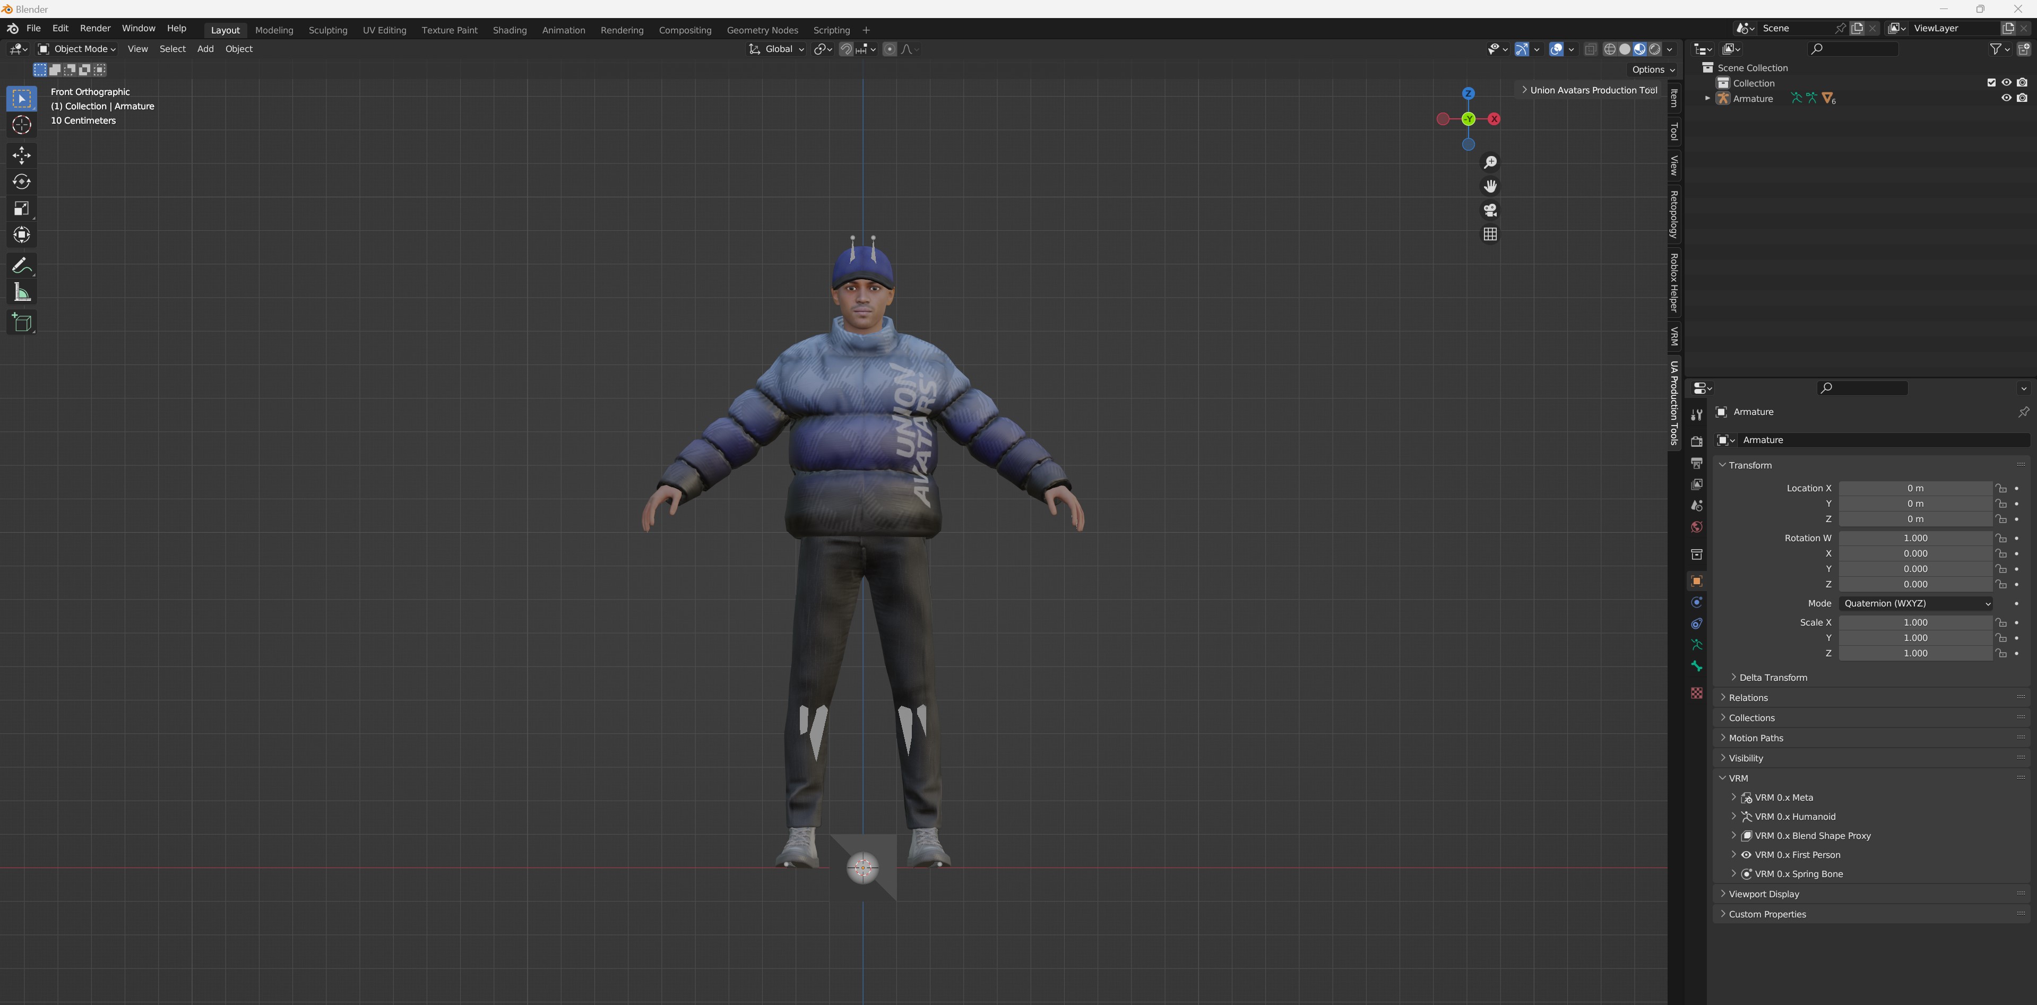The width and height of the screenshot is (2037, 1005).
Task: Click the blue Z axis gizmo ball
Action: click(1468, 93)
